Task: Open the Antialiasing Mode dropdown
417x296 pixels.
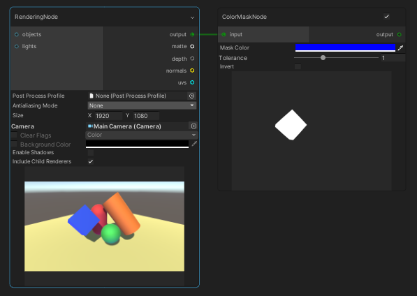Action: coord(142,105)
